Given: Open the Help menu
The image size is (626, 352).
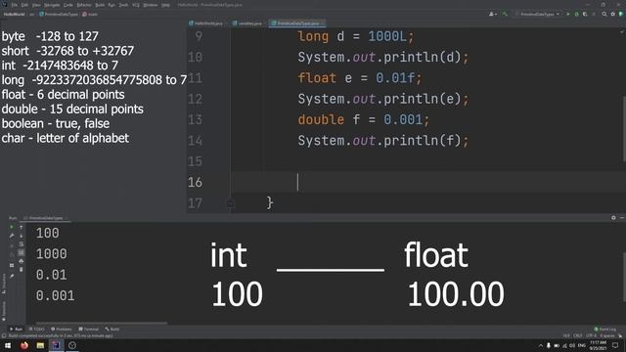Looking at the screenshot, I should click(165, 5).
